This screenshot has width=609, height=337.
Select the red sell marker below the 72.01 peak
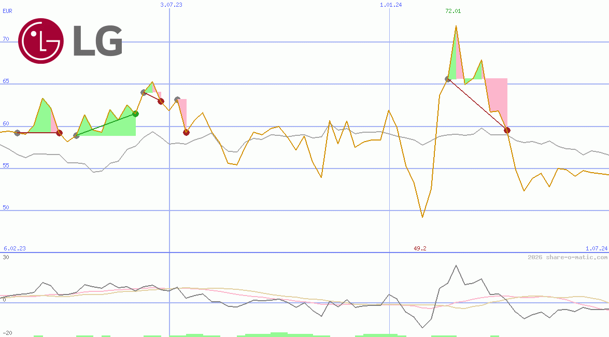[507, 130]
